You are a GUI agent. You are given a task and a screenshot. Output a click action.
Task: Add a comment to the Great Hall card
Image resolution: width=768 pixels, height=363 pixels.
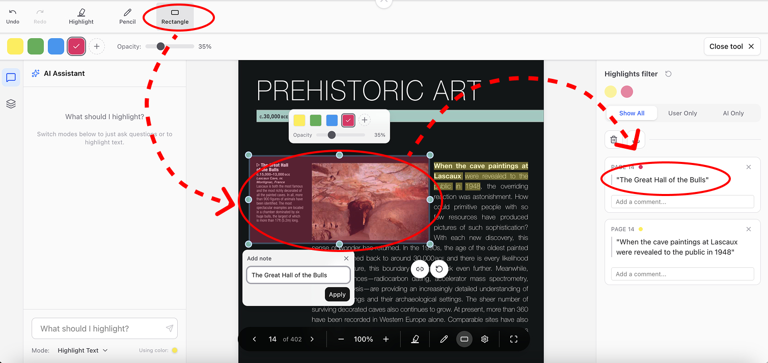pos(682,202)
